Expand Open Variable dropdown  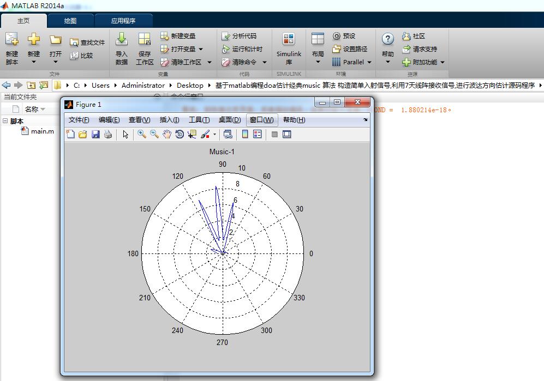click(x=201, y=49)
